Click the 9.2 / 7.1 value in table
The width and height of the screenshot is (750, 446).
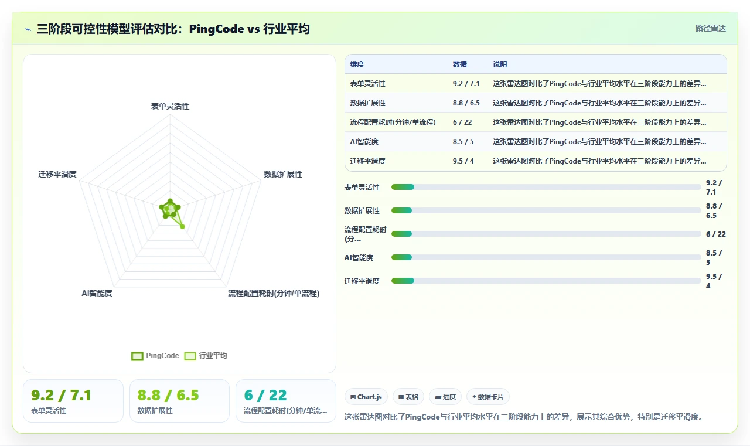click(x=466, y=84)
